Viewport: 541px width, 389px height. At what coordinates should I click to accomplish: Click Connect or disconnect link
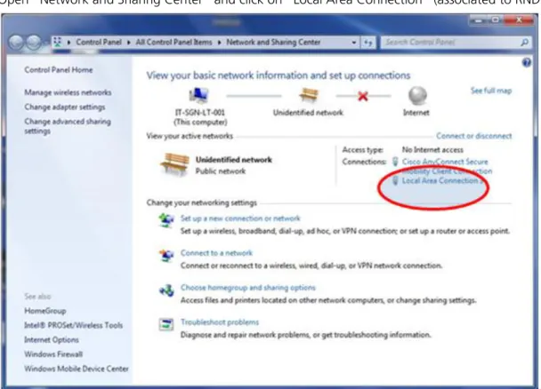click(473, 136)
